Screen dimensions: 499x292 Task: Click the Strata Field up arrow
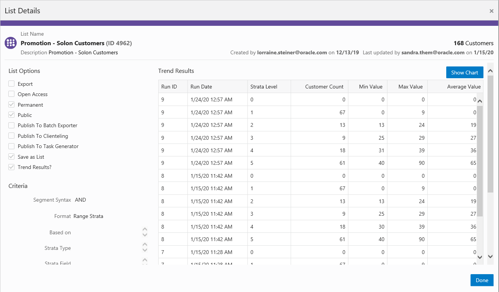(x=145, y=260)
